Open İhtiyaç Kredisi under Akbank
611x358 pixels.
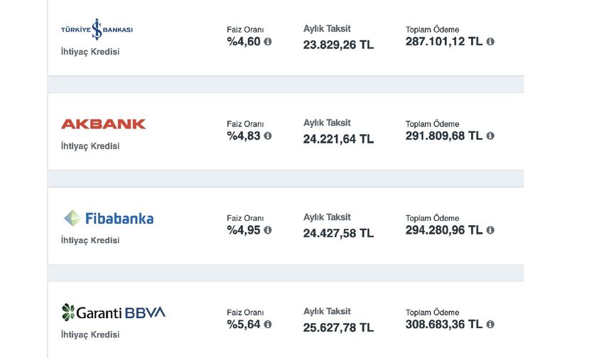[x=90, y=146]
